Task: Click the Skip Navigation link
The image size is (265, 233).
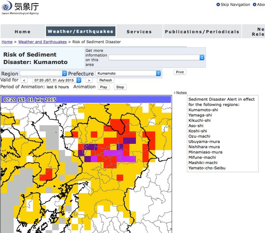Action: pos(235,5)
